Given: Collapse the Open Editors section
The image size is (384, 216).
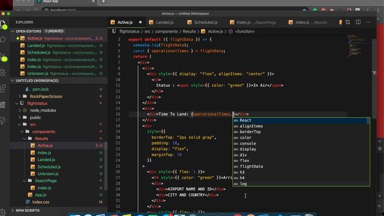Looking at the screenshot, I should (x=13, y=31).
